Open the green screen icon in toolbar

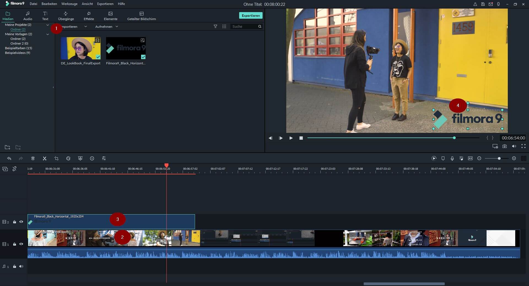[x=80, y=158]
